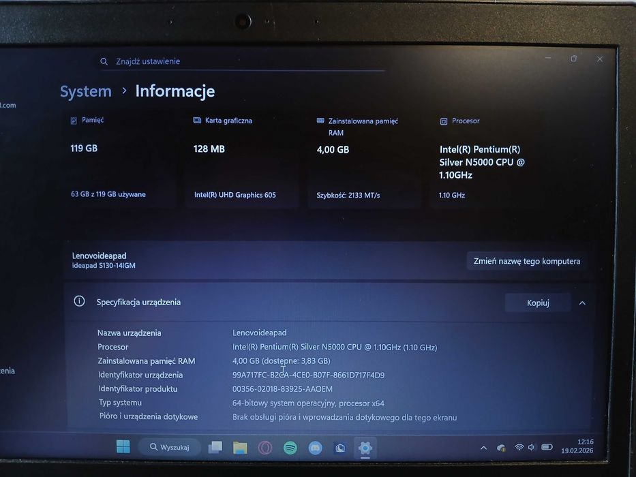Click the Identyfikator produktu label

138,388
